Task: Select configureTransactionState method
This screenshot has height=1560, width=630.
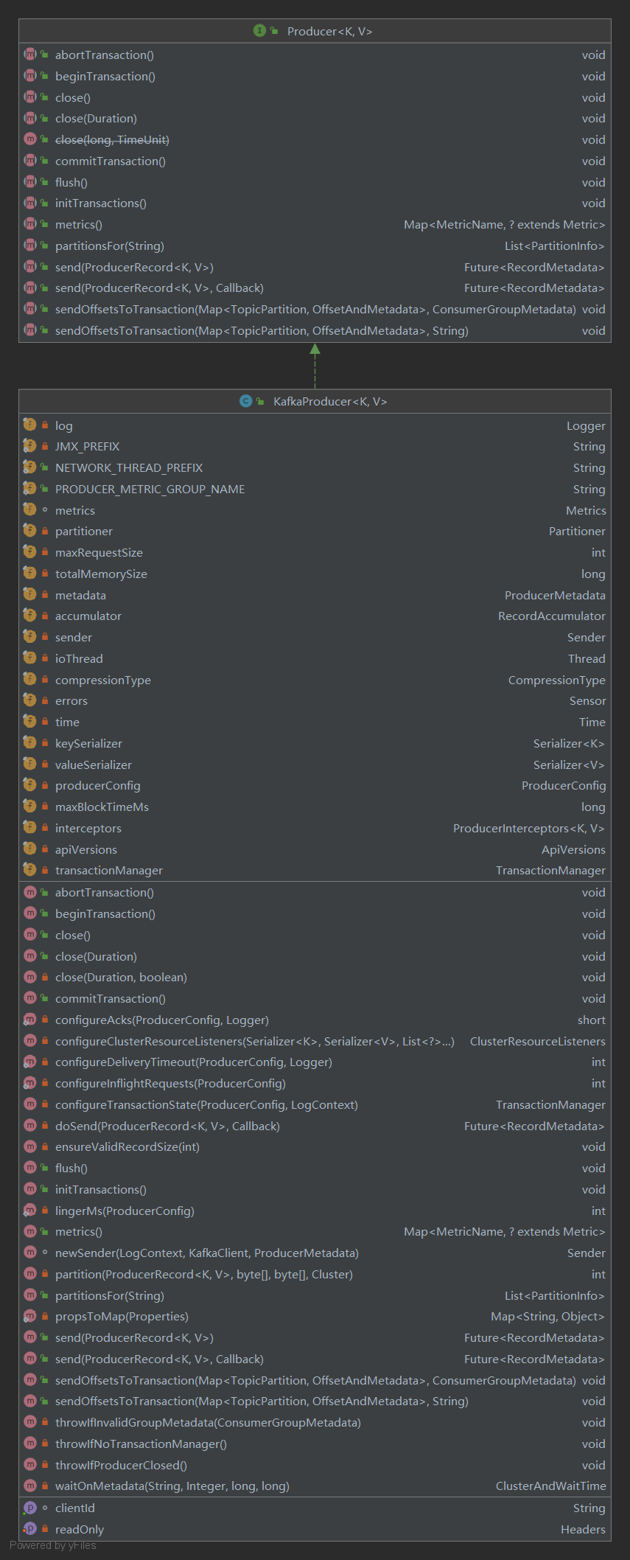Action: coord(315,1104)
